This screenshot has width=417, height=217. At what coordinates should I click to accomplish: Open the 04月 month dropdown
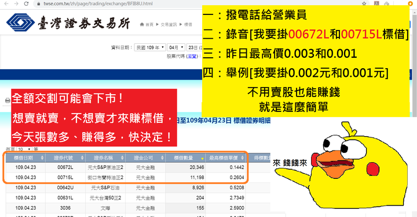(x=176, y=47)
